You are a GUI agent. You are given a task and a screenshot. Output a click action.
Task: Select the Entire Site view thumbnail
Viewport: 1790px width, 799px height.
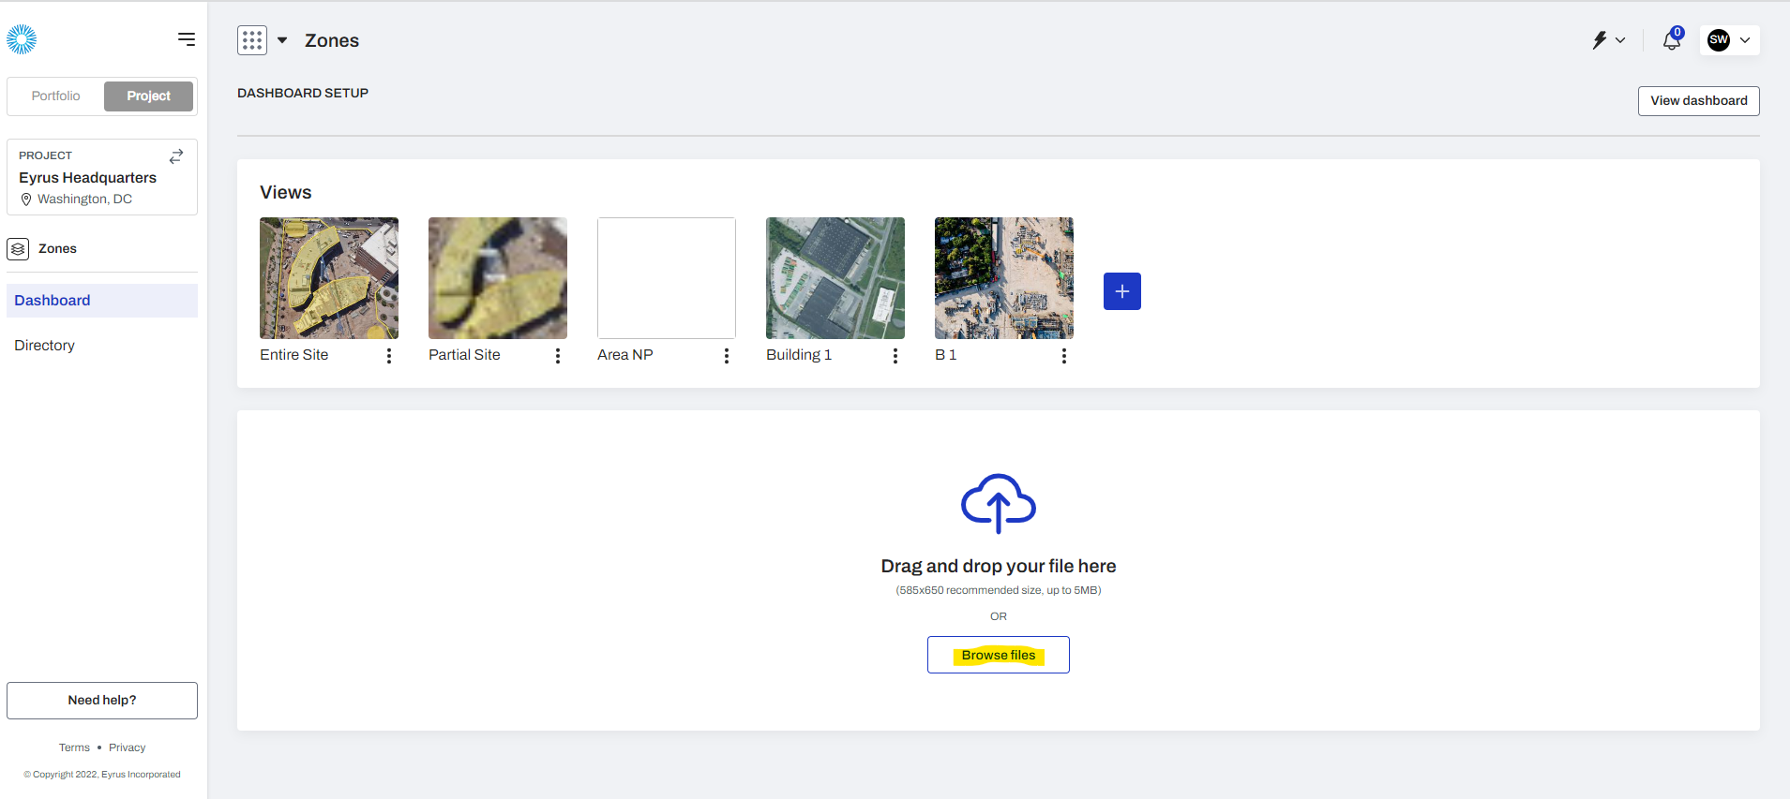pyautogui.click(x=329, y=278)
